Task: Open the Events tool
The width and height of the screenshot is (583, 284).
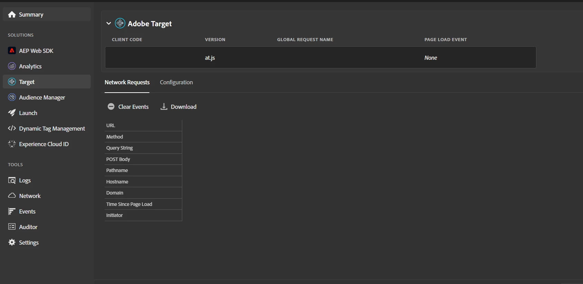Action: (x=47, y=211)
